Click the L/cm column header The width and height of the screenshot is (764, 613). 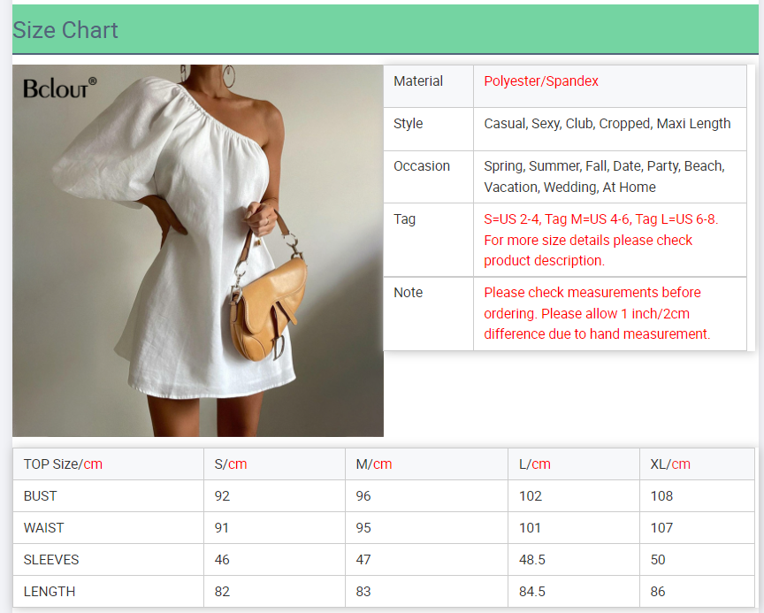coord(535,464)
